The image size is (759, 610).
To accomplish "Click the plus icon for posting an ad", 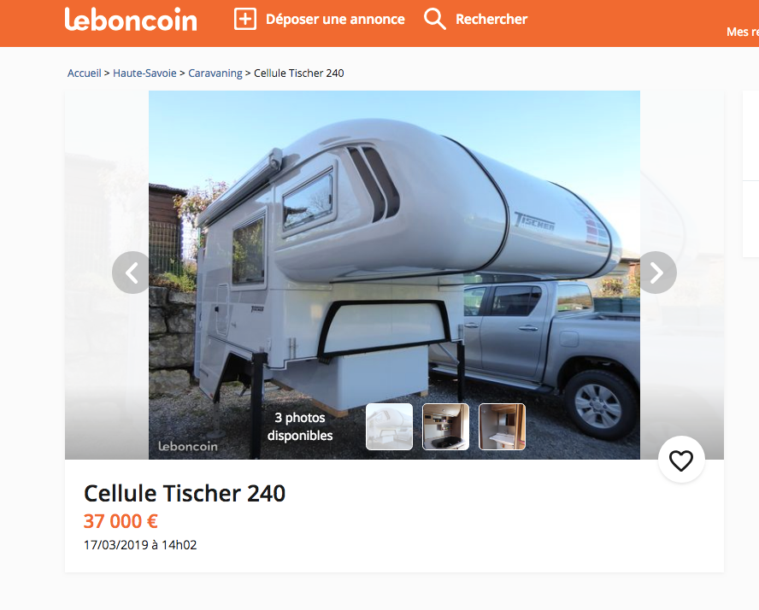I will tap(245, 20).
